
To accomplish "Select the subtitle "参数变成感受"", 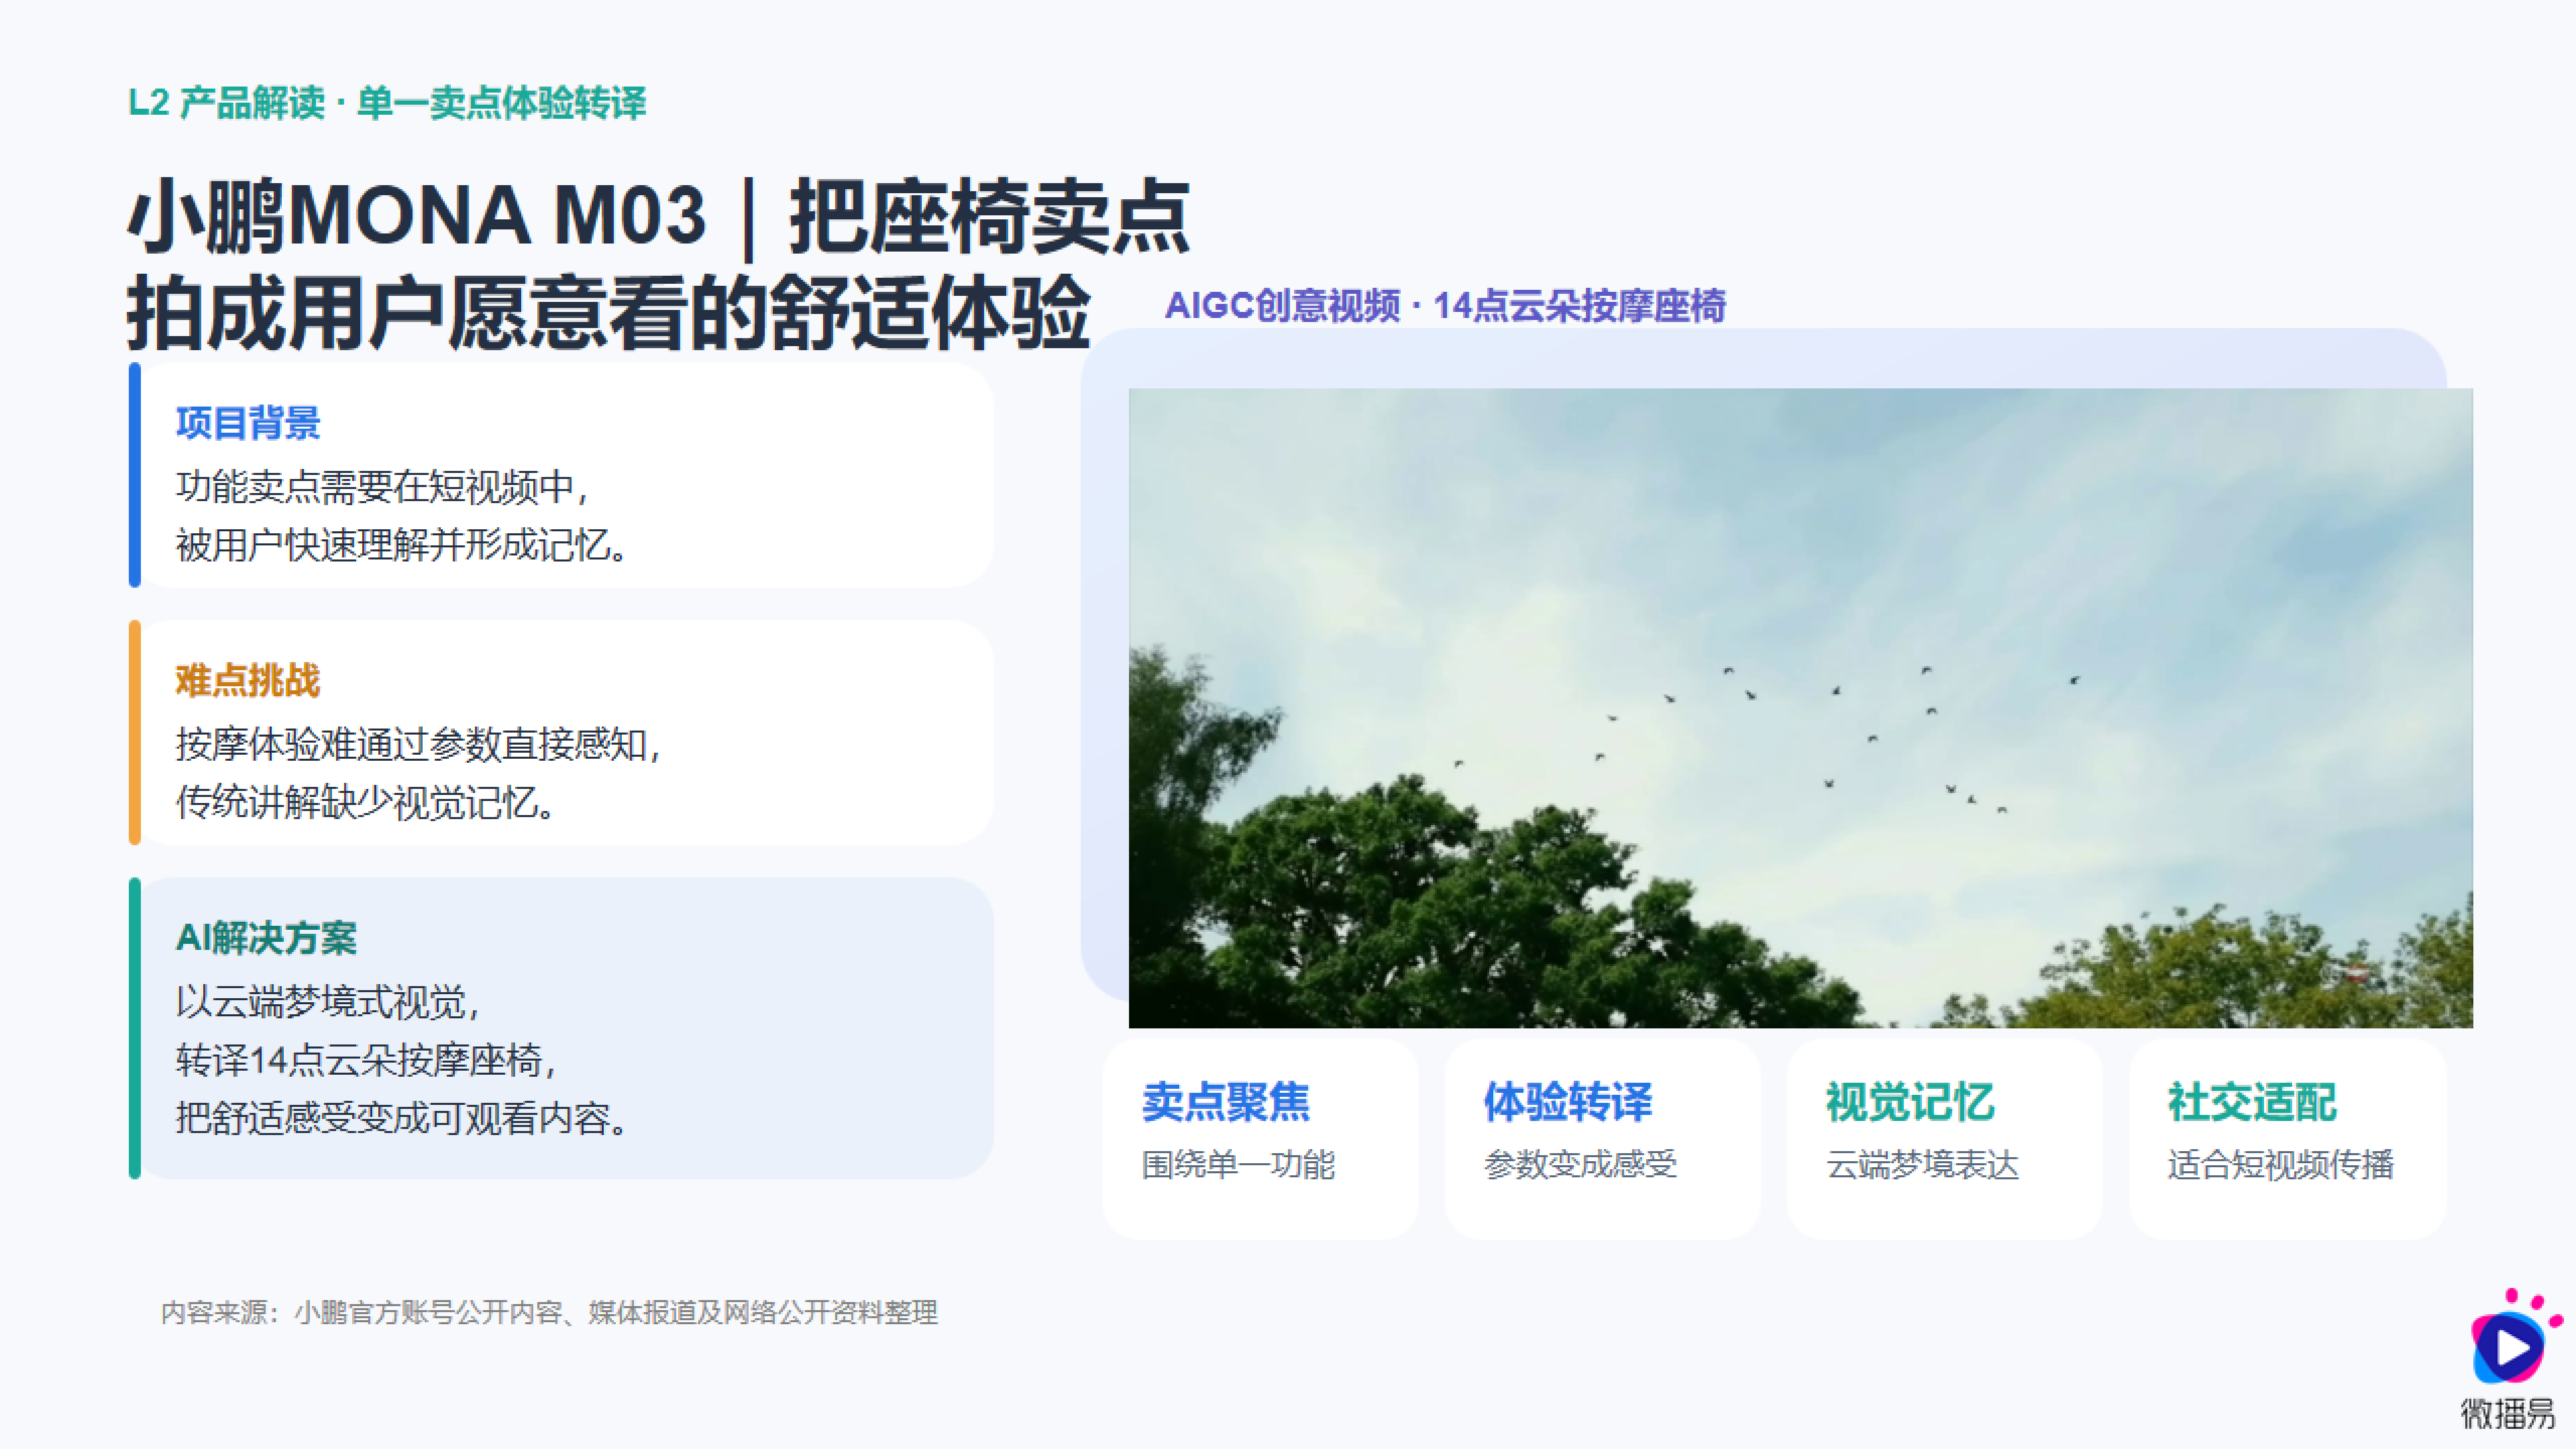I will [x=1581, y=1165].
